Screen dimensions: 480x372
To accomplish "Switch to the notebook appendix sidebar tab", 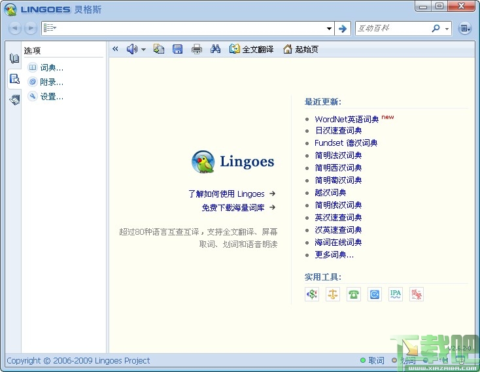I will (x=14, y=100).
